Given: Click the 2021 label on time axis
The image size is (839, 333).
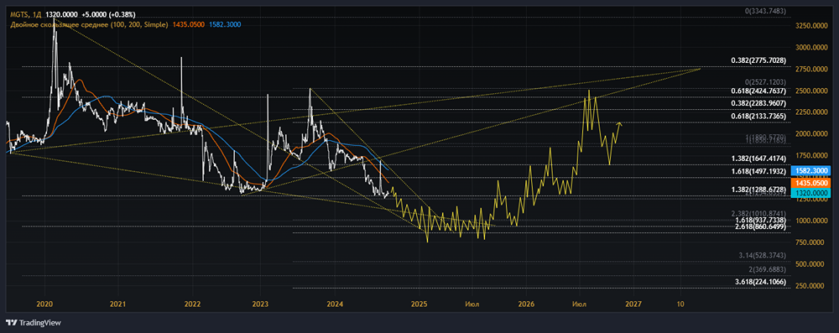Looking at the screenshot, I should (x=117, y=304).
